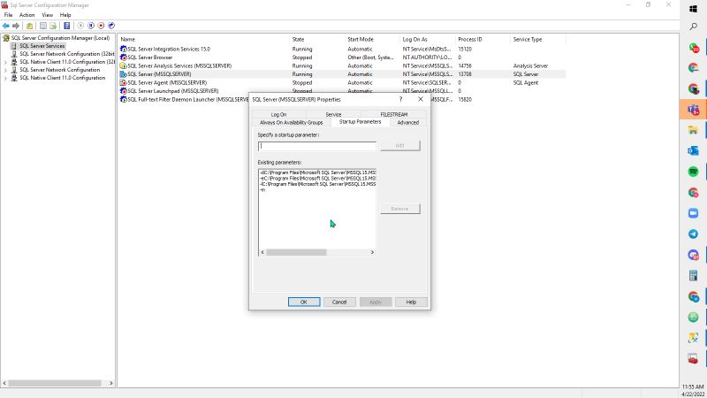The image size is (707, 398).
Task: Select the -dC:\Program Files existing parameter
Action: pos(317,172)
